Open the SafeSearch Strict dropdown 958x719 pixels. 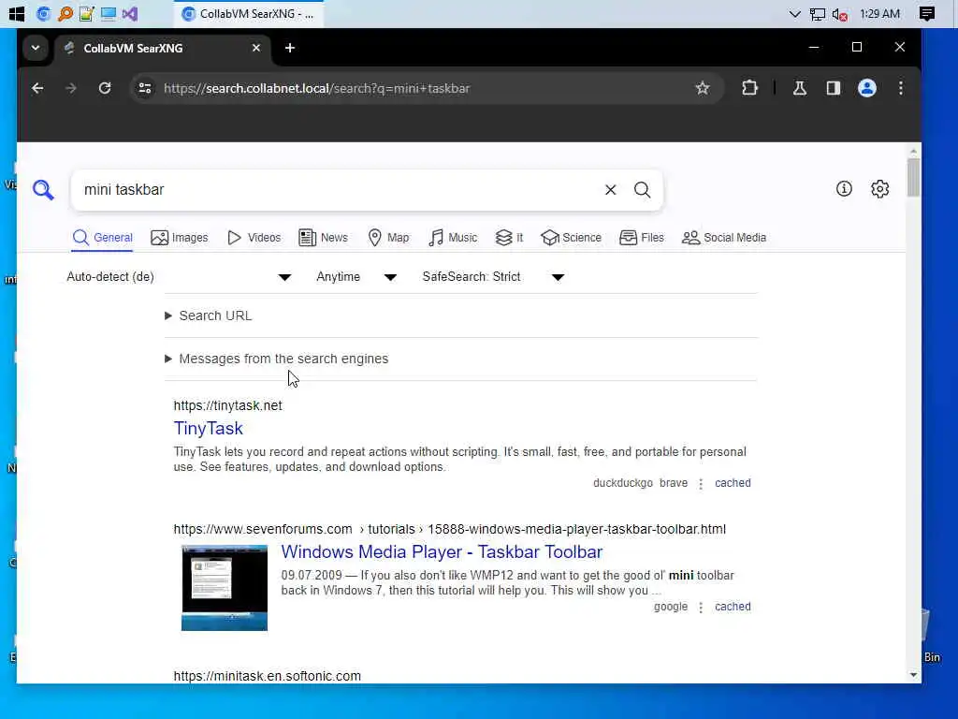[x=492, y=277]
